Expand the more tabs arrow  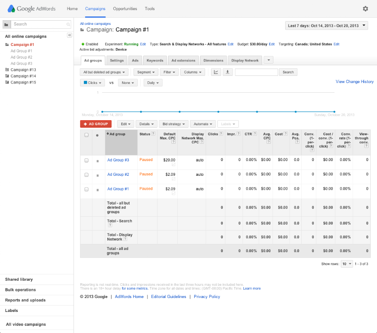coord(269,60)
